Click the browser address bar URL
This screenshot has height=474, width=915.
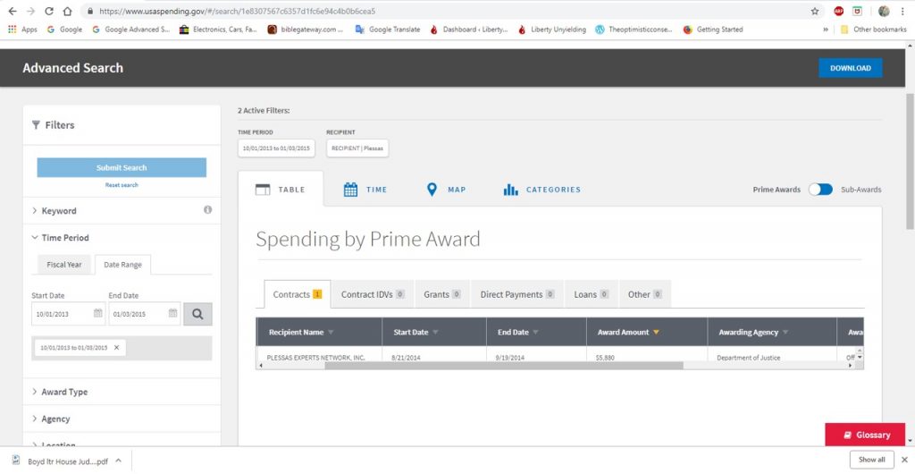[237, 11]
